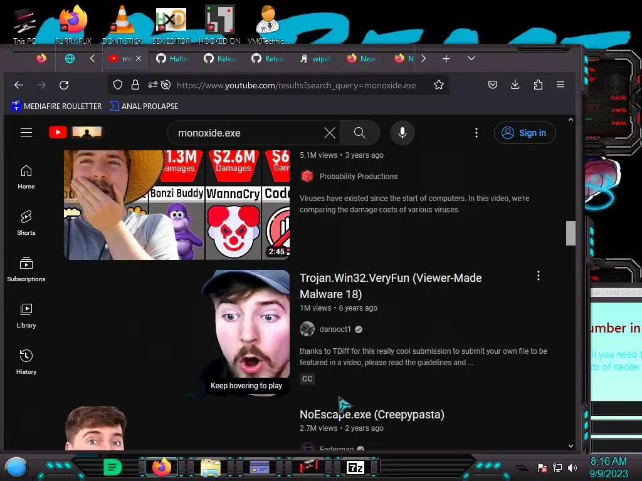The height and width of the screenshot is (481, 642).
Task: Click the scrollbar down arrow
Action: [571, 446]
